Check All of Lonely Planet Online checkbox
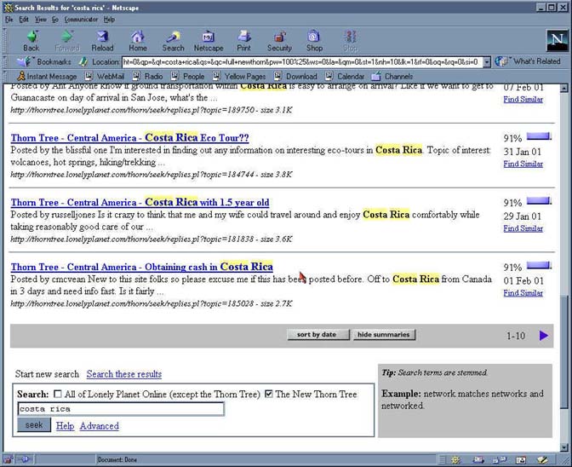The image size is (572, 467). tap(58, 394)
